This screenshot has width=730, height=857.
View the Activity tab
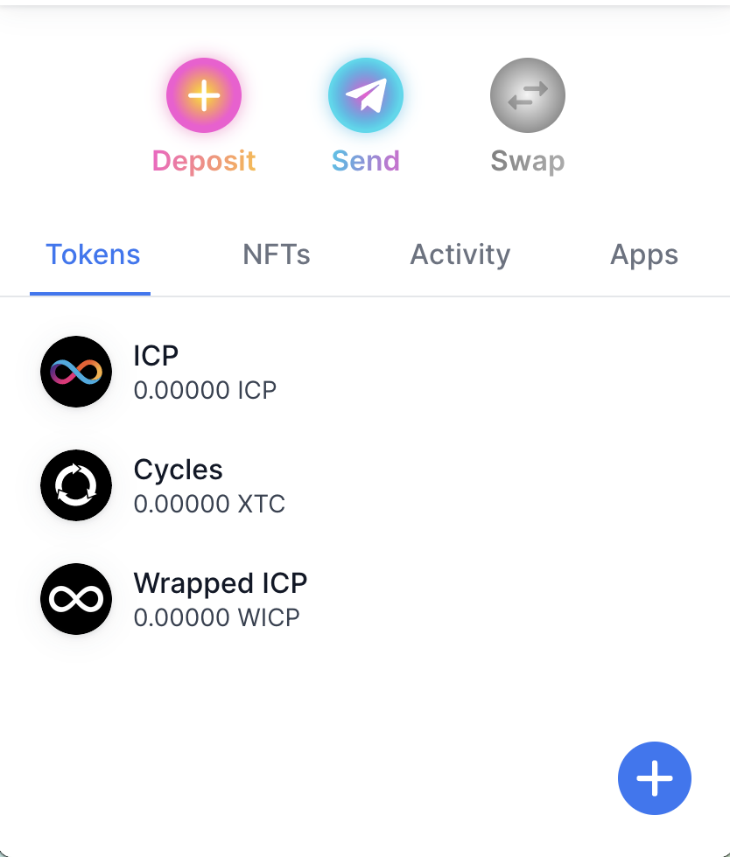click(460, 255)
